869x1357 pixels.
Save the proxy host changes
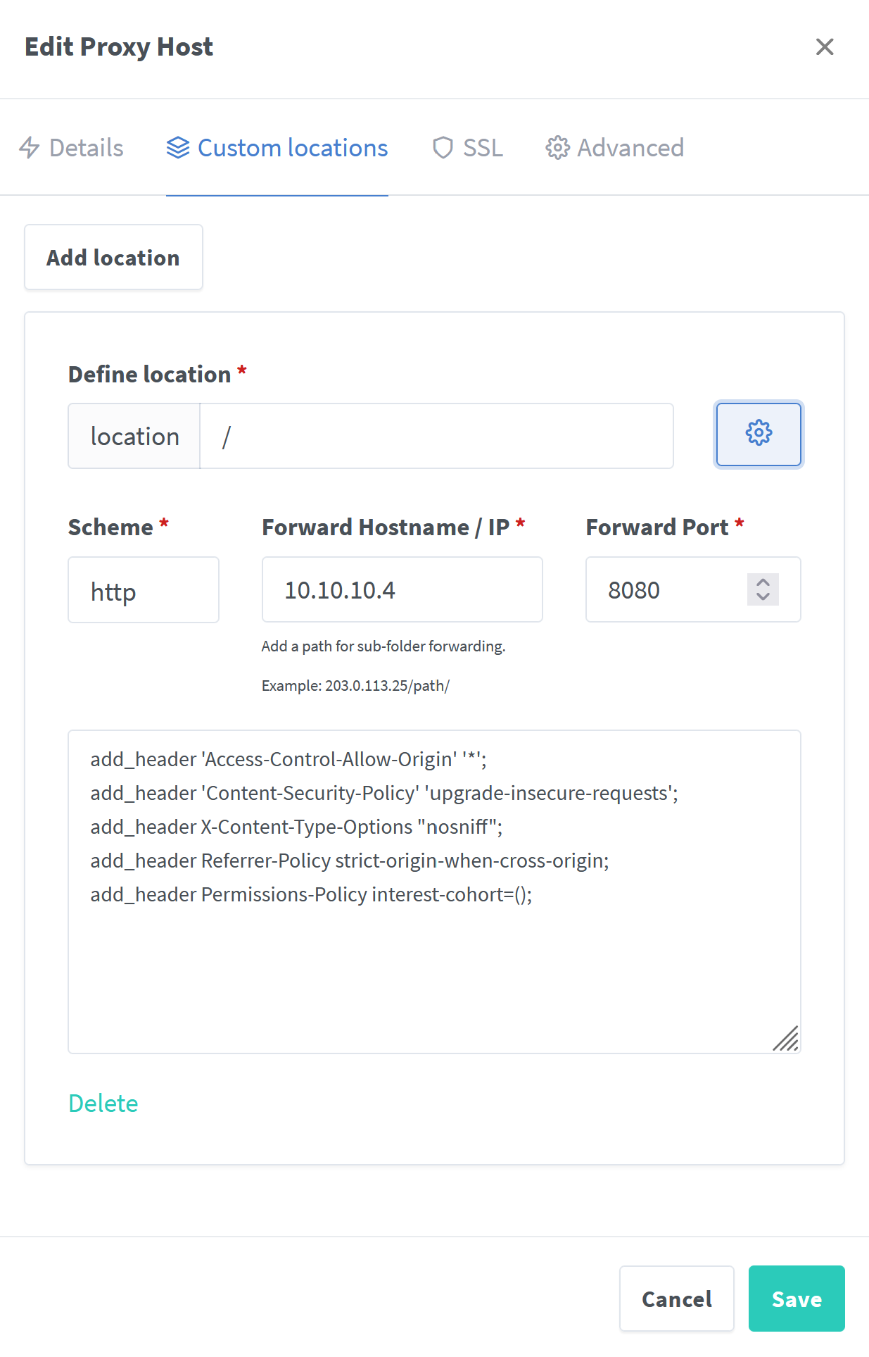point(797,1299)
